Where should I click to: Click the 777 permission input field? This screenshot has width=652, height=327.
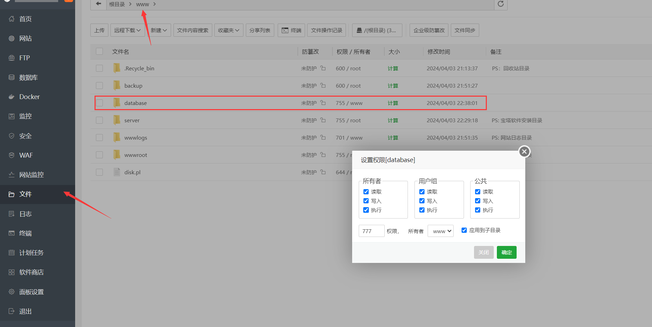tap(371, 231)
